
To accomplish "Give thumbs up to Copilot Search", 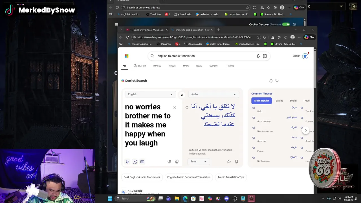I will 271,81.
